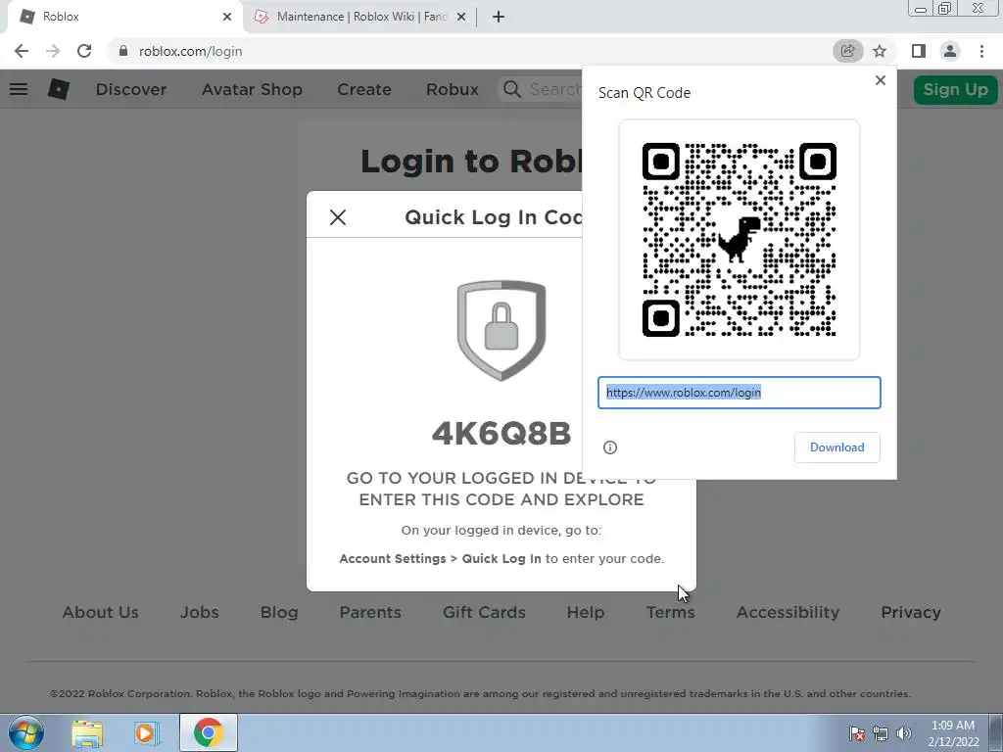This screenshot has height=752, width=1003.
Task: Click the Sign Up button
Action: pos(955,89)
